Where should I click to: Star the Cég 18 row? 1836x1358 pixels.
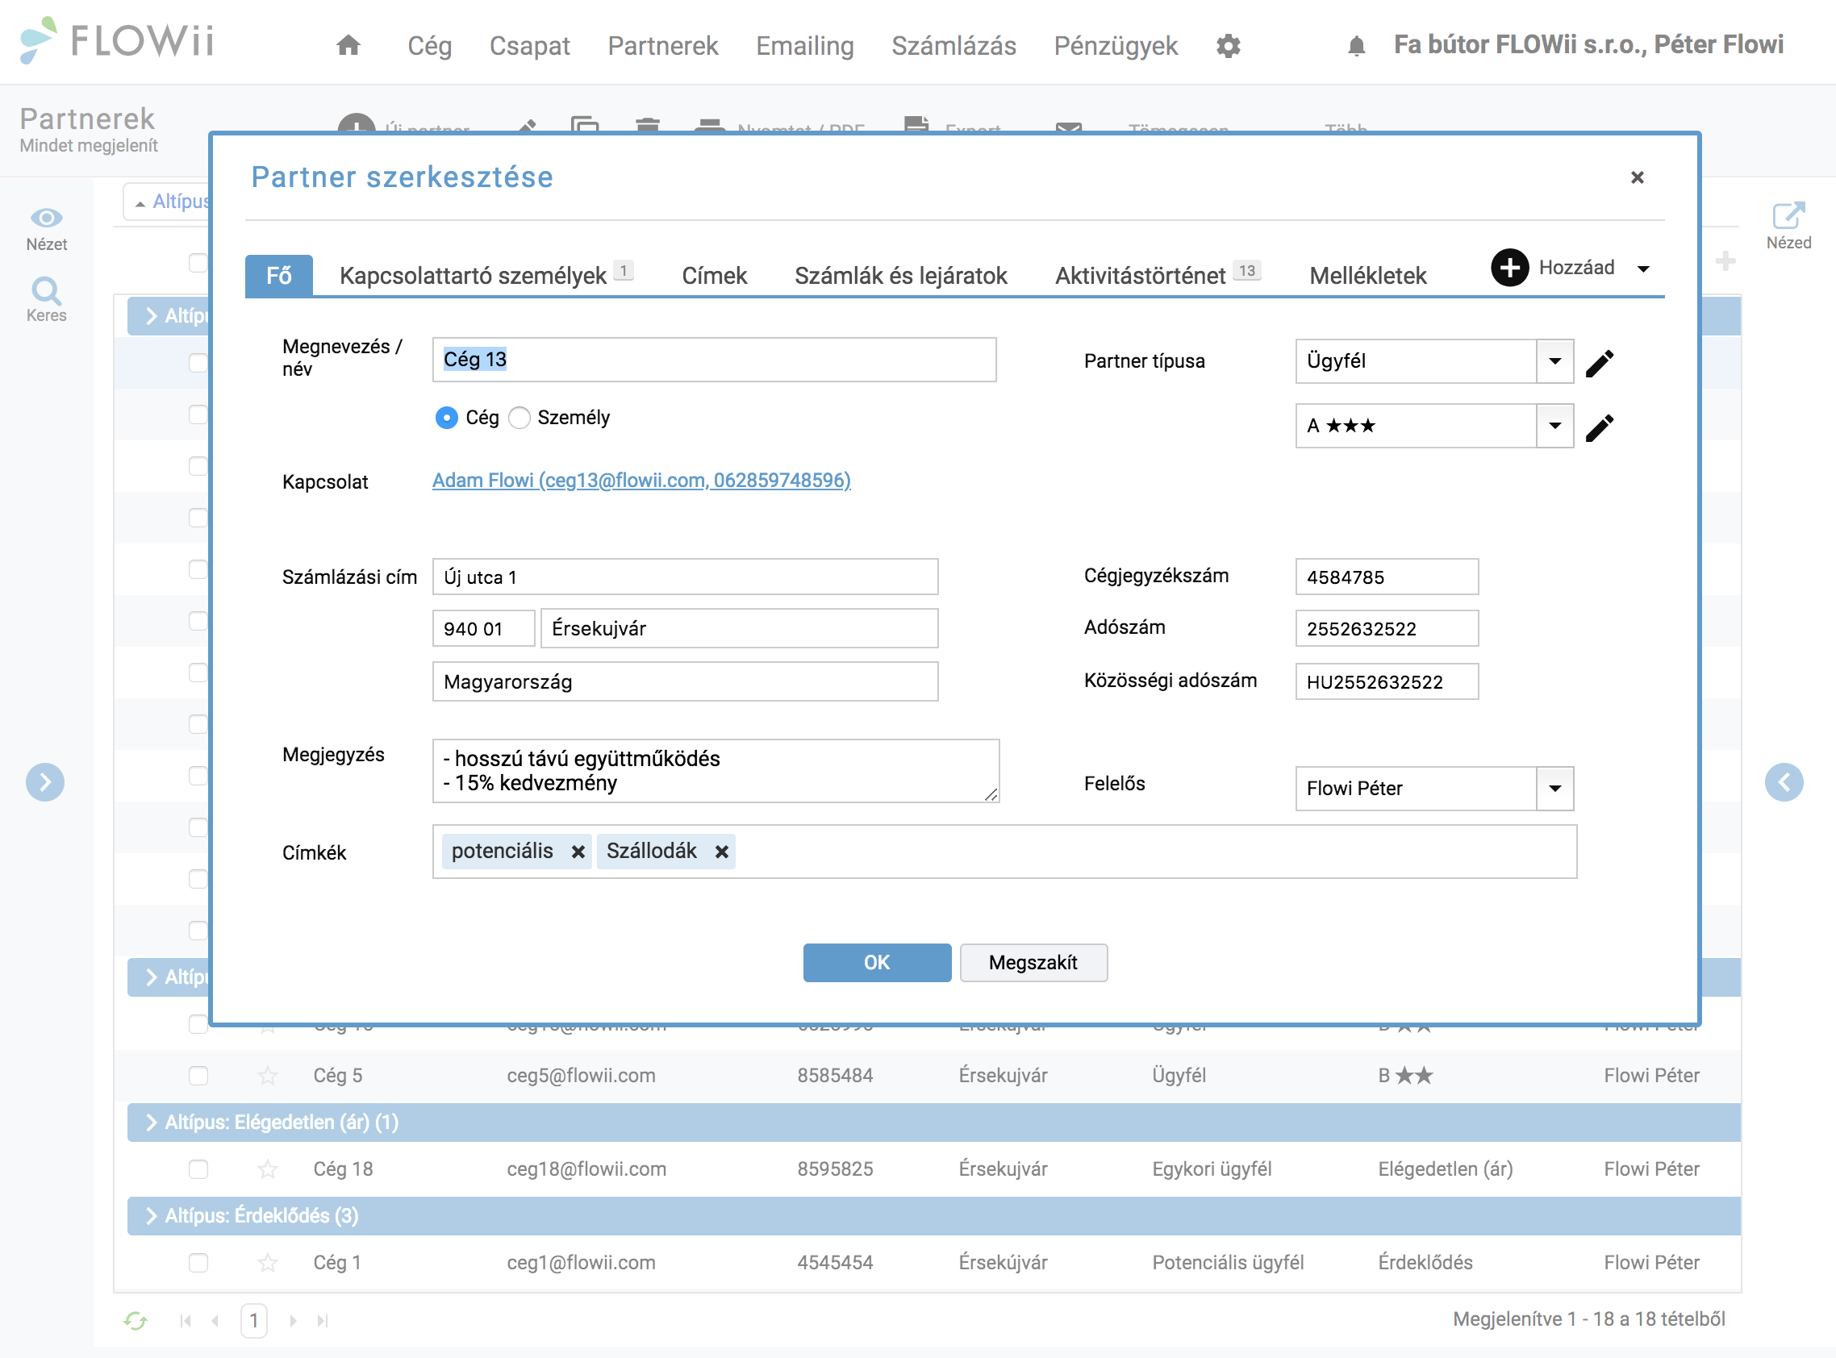tap(267, 1169)
